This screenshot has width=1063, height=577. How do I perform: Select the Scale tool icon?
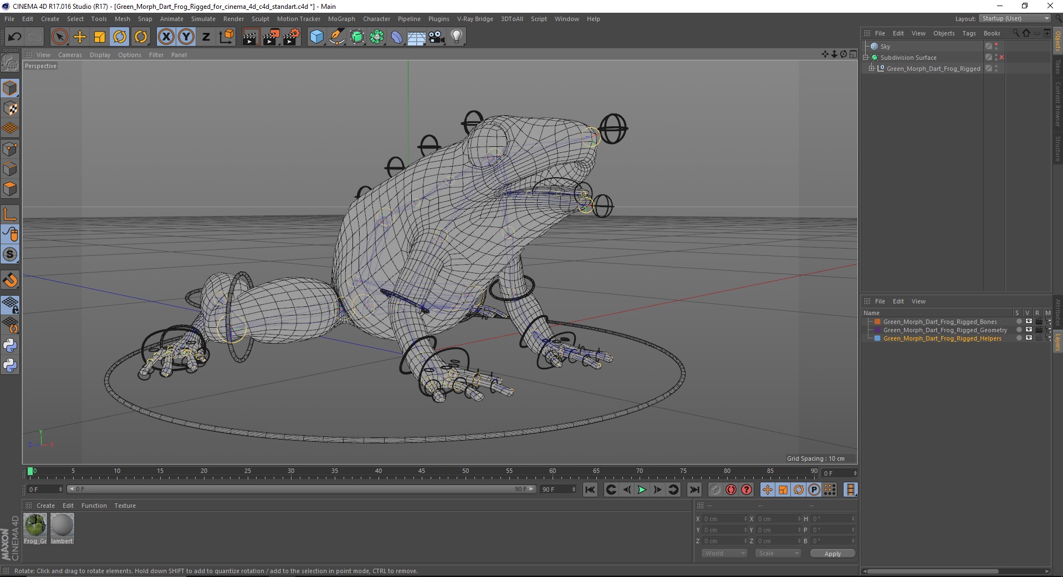click(100, 37)
